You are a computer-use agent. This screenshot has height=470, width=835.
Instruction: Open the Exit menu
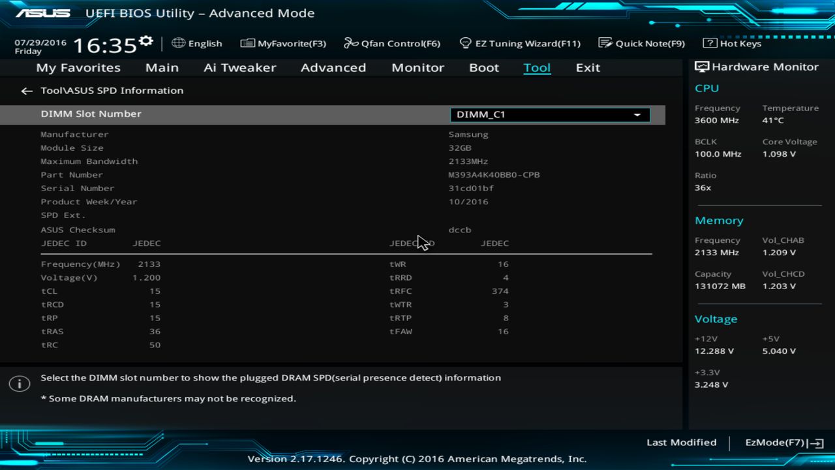(588, 67)
